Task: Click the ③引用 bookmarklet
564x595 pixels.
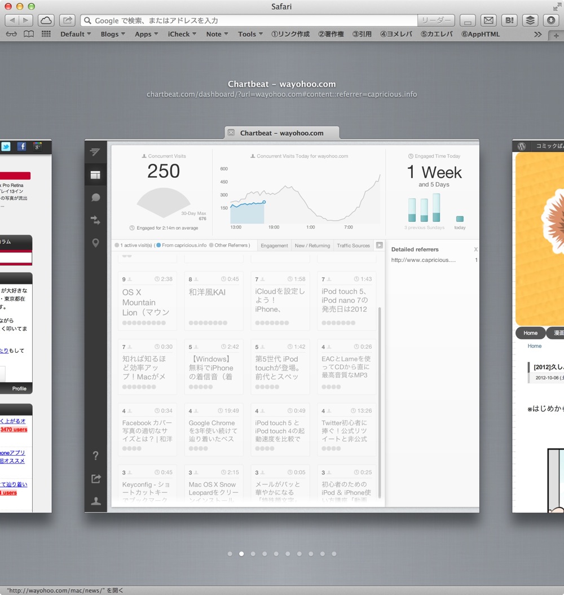Action: (362, 34)
